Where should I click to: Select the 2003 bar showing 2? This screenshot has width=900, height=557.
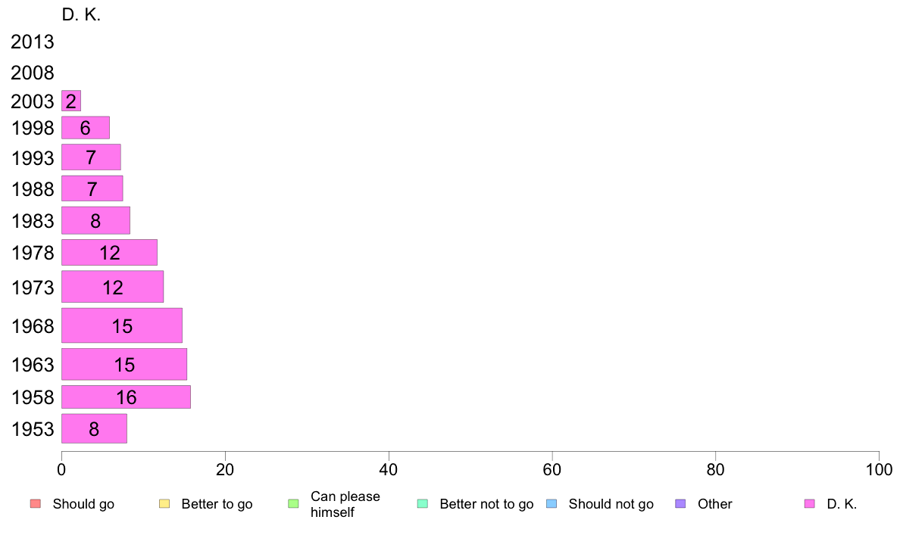(x=71, y=101)
